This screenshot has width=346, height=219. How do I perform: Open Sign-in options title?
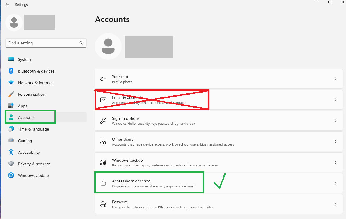click(x=125, y=119)
